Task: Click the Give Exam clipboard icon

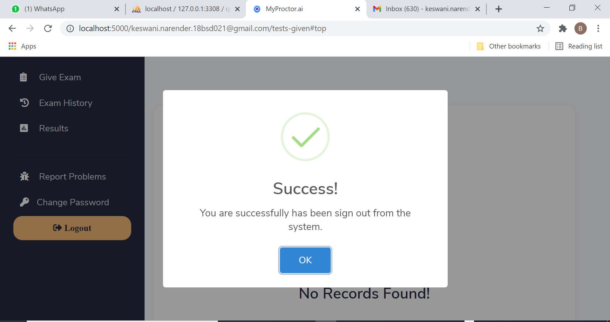Action: (x=24, y=77)
